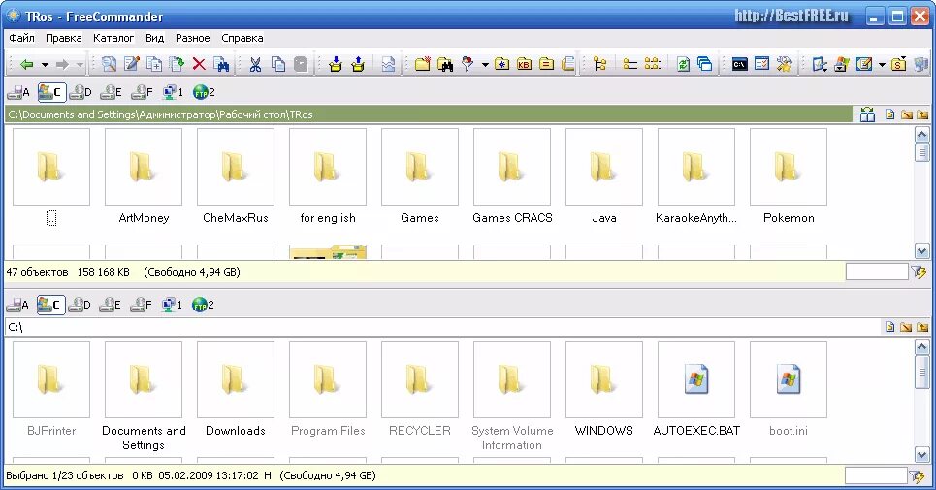Click the top panel quick filter input box

876,272
